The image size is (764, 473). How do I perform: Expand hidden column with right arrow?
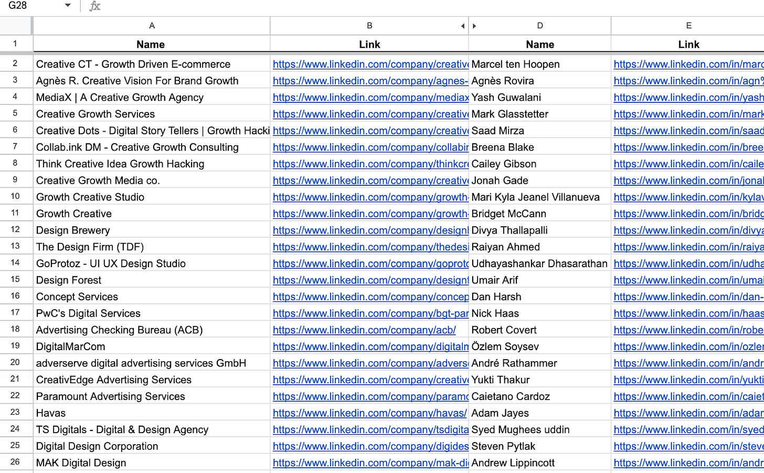pyautogui.click(x=474, y=26)
